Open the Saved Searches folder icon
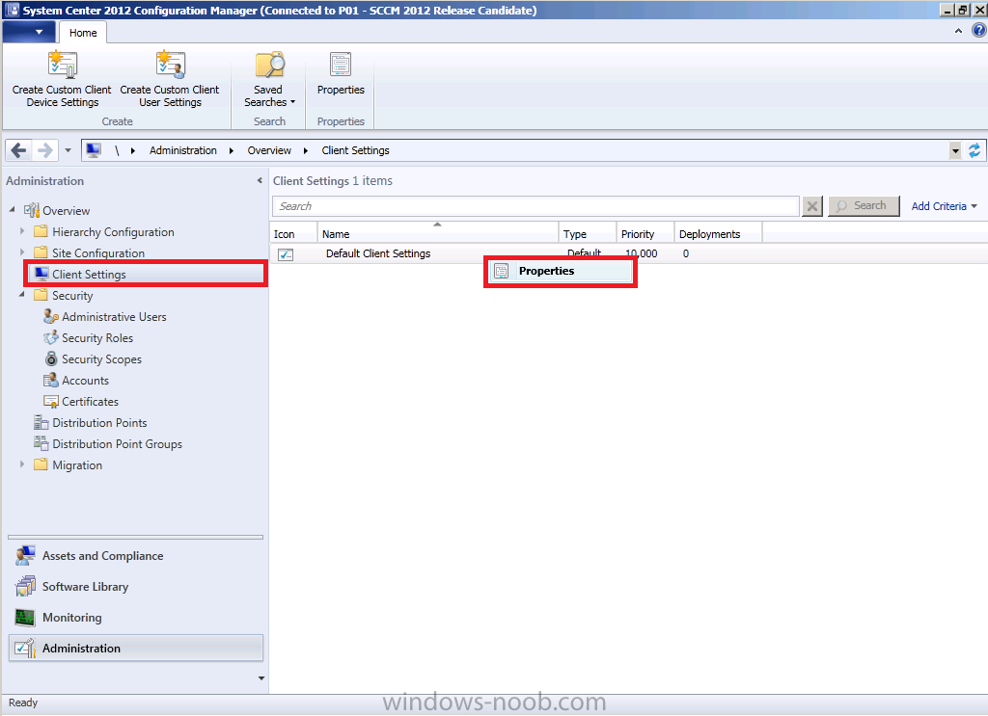Screen dimensions: 988x716 click(x=269, y=66)
